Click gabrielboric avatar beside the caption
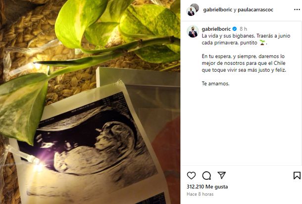Viewport: 302px width, 204px height. pyautogui.click(x=193, y=32)
